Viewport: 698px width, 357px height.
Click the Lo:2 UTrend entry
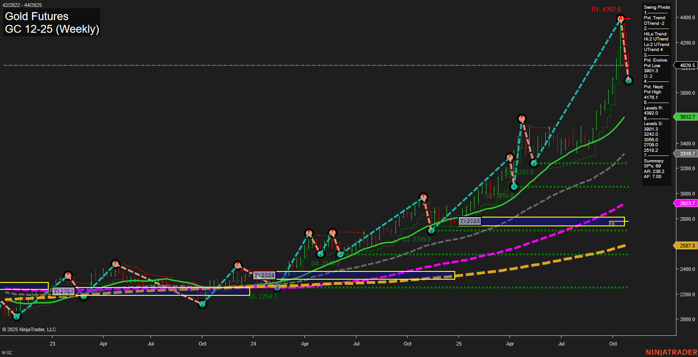[x=657, y=44]
